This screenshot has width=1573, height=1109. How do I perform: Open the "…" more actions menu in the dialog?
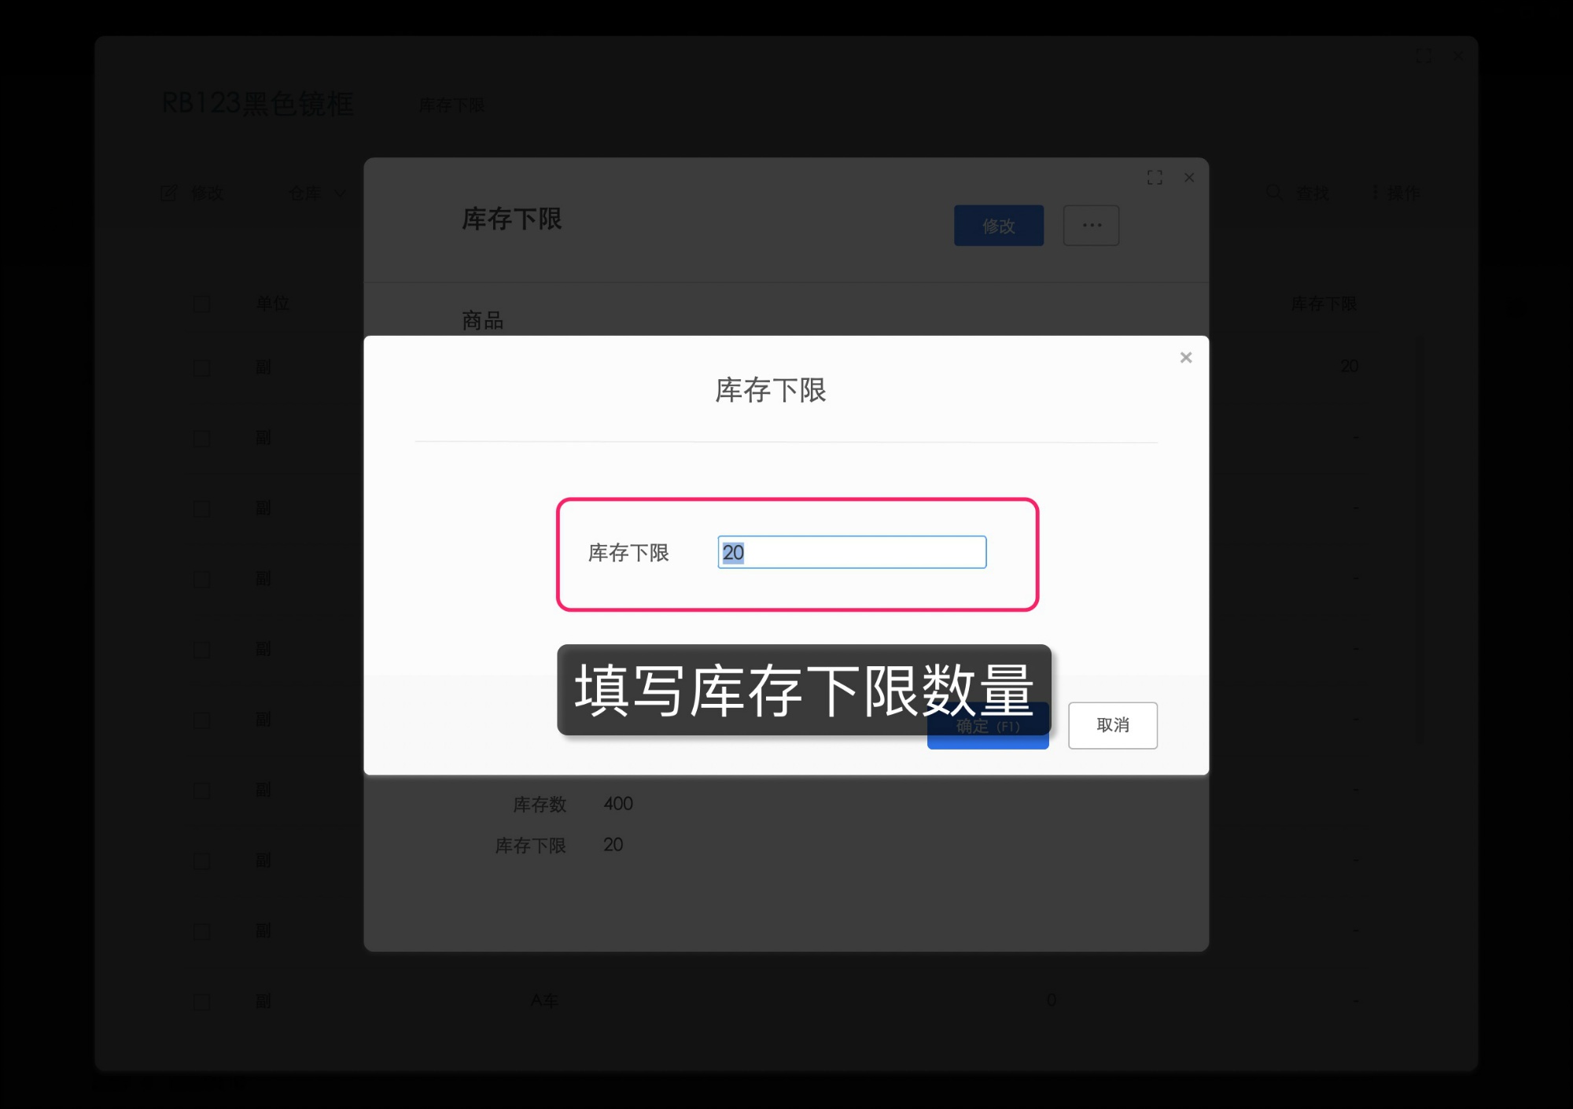[x=1091, y=226]
